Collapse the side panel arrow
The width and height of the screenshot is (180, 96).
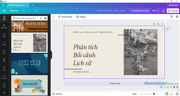51,55
